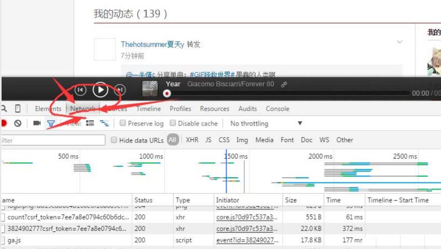
Task: Sort by Size column header
Action: [303, 200]
